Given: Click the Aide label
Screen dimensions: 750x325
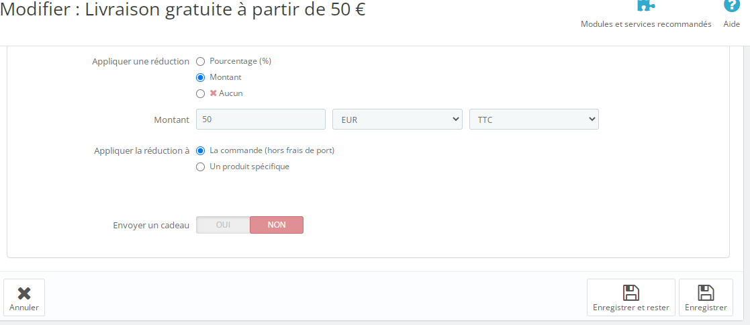Looking at the screenshot, I should [731, 24].
